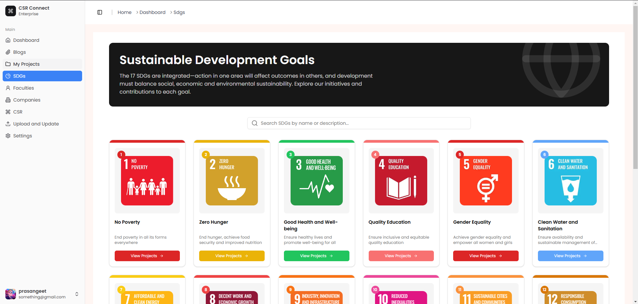The image size is (638, 304).
Task: Click the CSR command icon
Action: click(x=8, y=112)
